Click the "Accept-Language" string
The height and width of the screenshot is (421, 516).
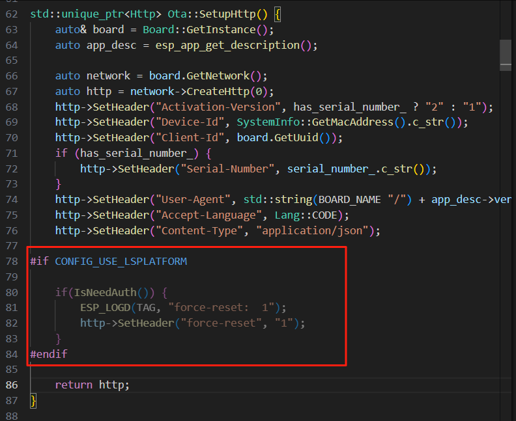(208, 215)
